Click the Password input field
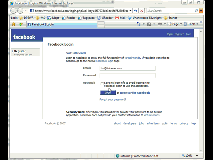 [x=127, y=76]
